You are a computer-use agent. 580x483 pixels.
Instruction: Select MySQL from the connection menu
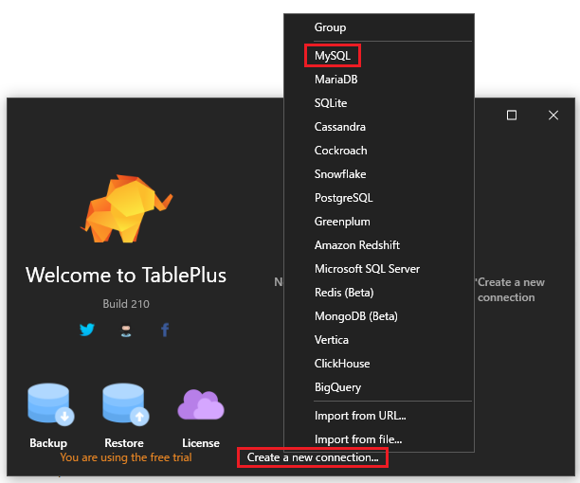click(379, 56)
